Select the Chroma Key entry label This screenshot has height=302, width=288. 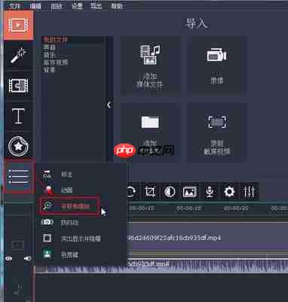[69, 254]
